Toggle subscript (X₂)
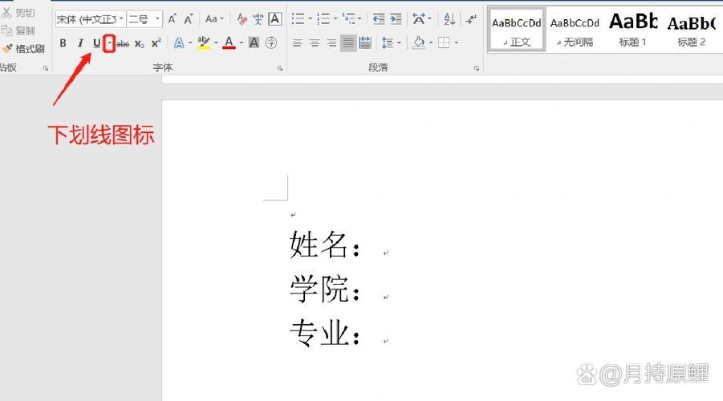Image resolution: width=723 pixels, height=401 pixels. pyautogui.click(x=140, y=44)
